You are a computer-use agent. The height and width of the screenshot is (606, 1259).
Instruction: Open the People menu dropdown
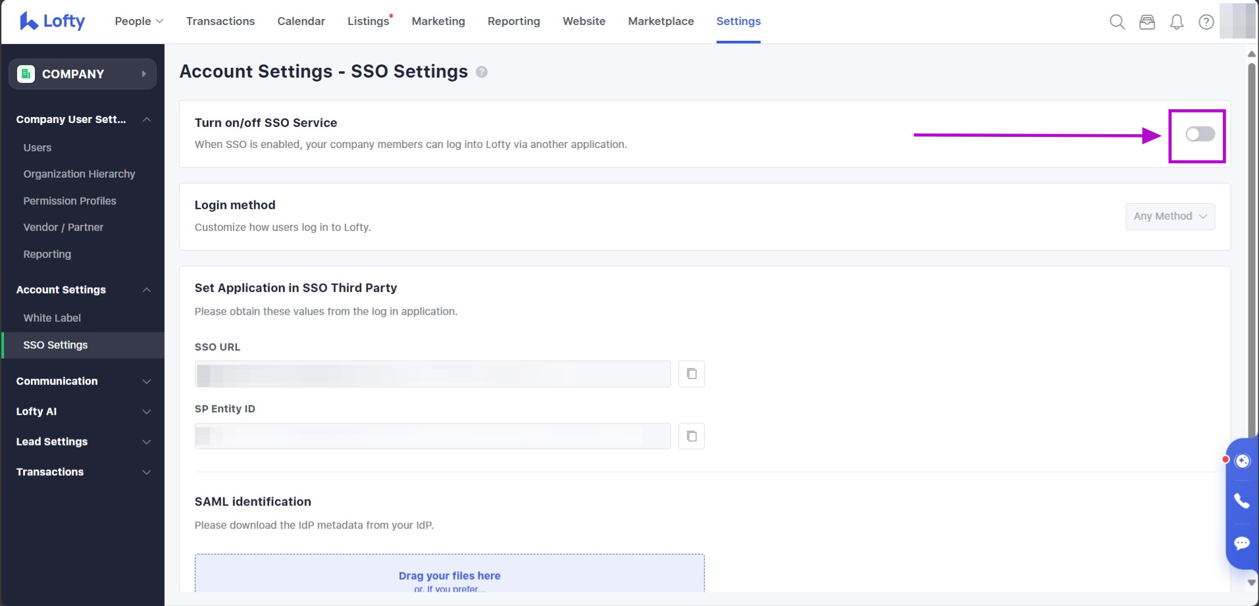139,21
